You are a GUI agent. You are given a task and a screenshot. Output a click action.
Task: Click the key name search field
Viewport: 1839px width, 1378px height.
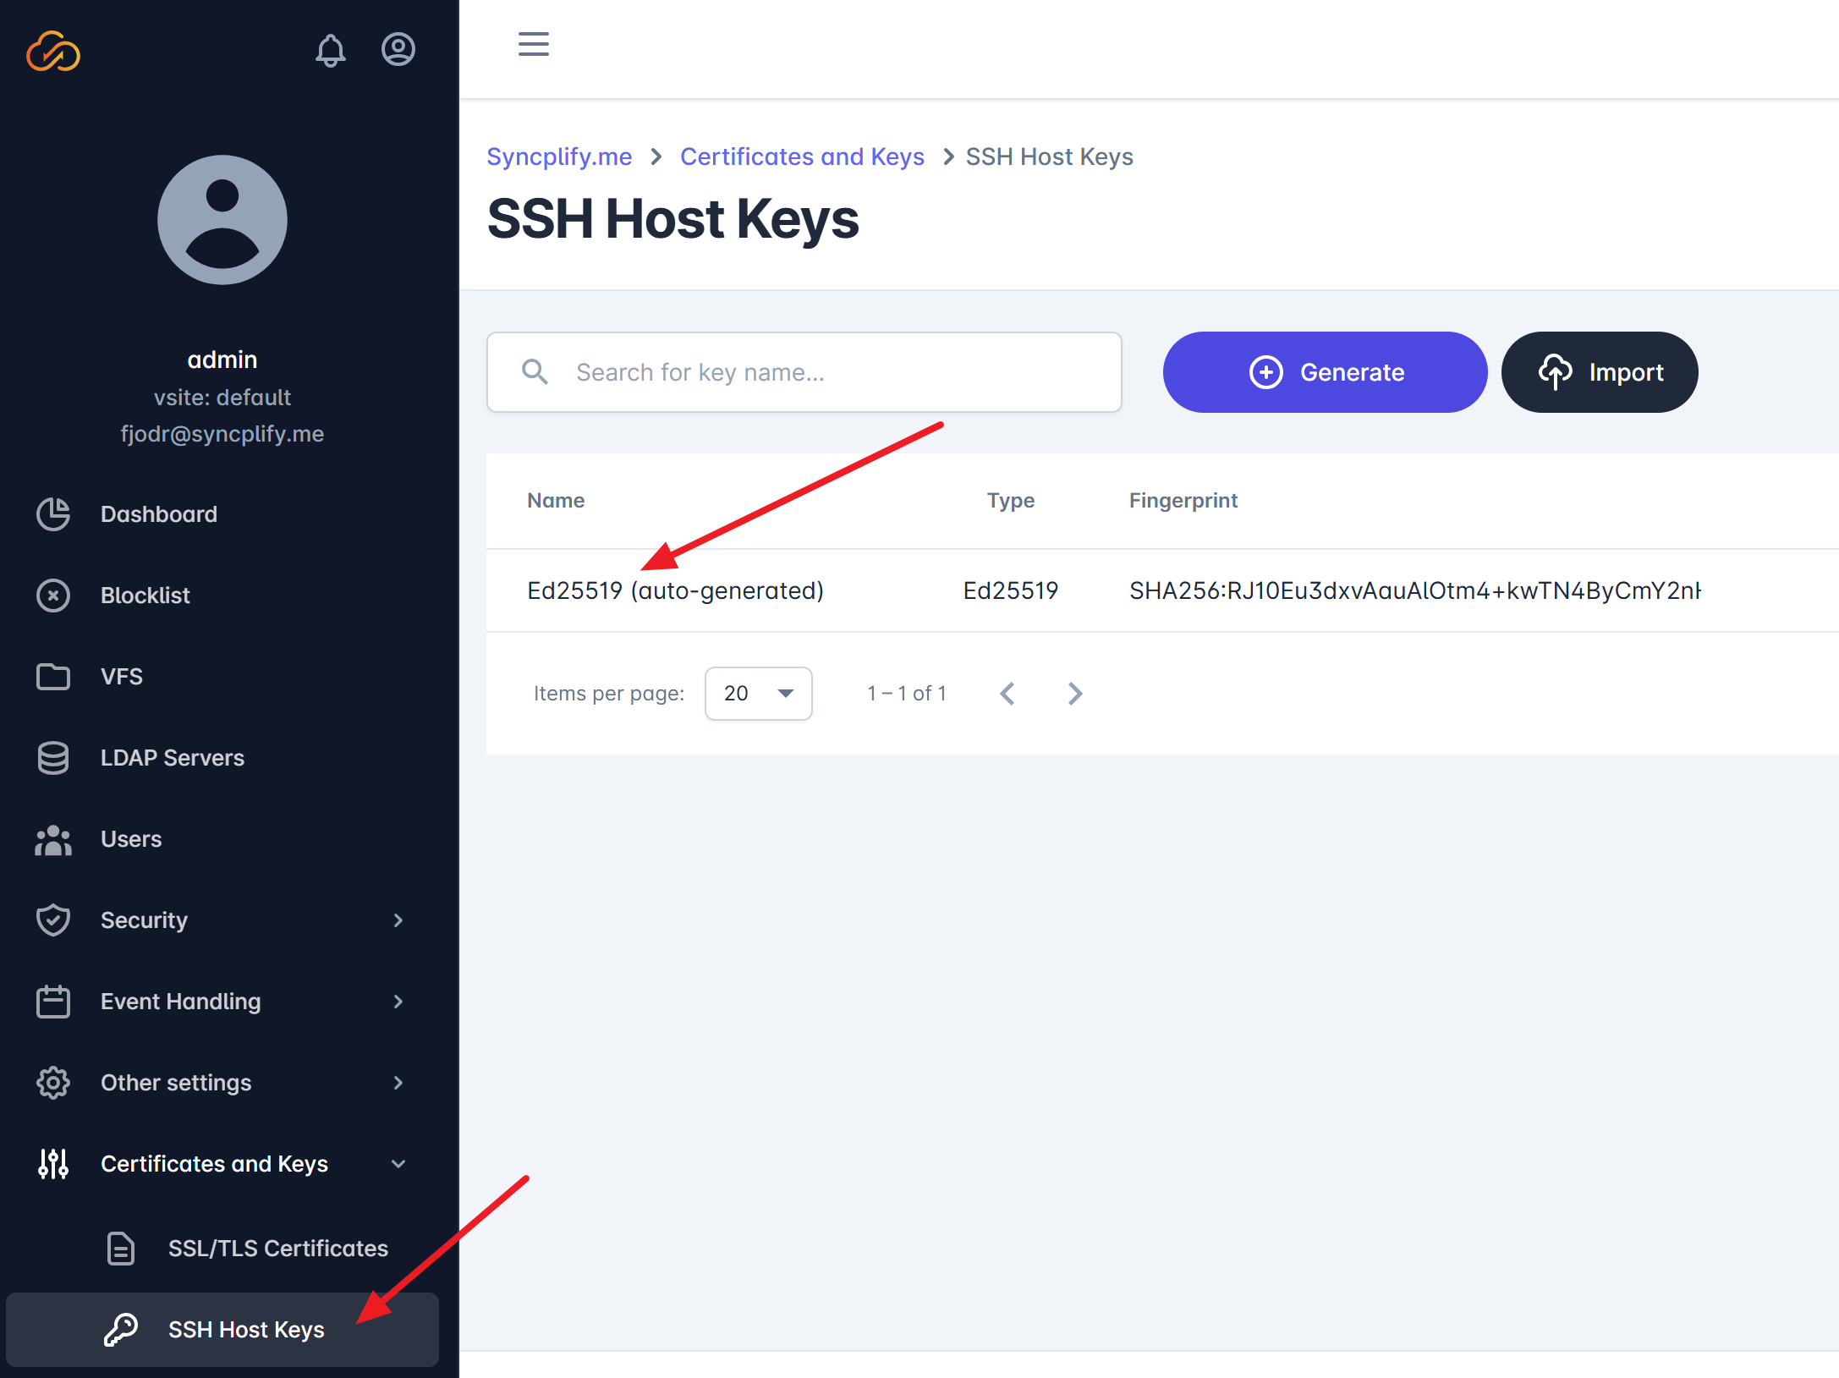click(x=804, y=371)
